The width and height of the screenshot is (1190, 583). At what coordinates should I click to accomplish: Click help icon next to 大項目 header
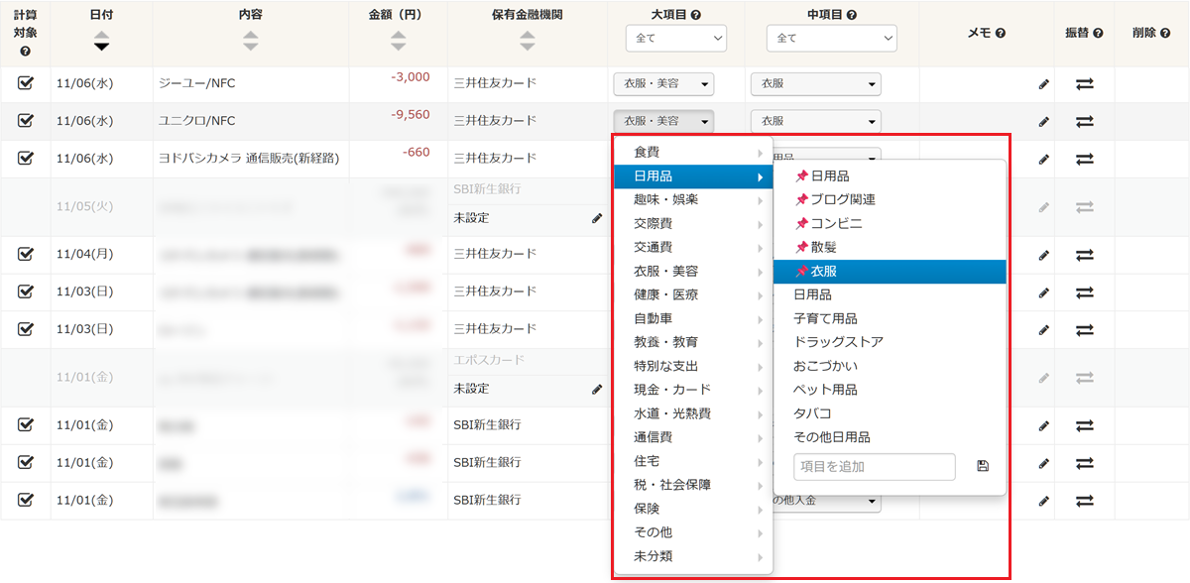tap(696, 16)
